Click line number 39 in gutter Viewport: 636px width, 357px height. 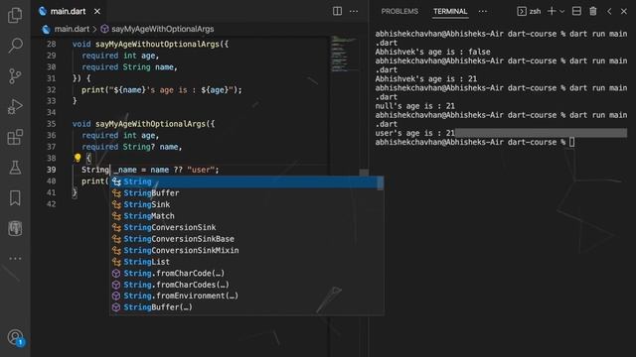[51, 170]
